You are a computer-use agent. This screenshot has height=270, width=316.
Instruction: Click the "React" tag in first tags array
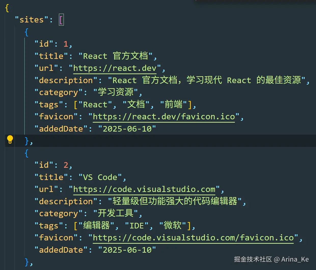pyautogui.click(x=95, y=105)
